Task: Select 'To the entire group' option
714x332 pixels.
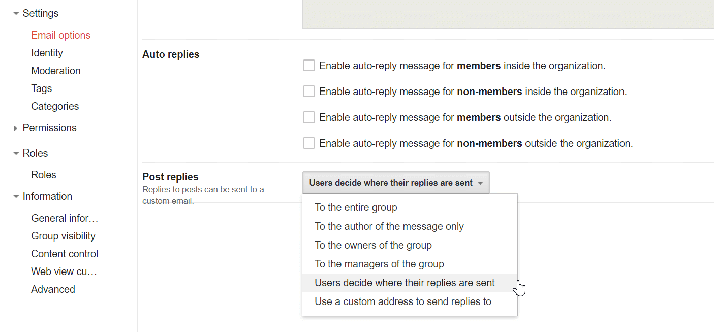Action: click(356, 207)
